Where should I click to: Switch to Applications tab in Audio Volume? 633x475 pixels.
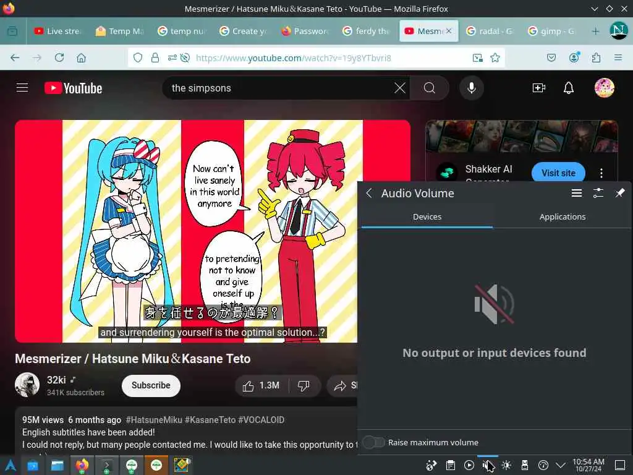click(x=563, y=217)
